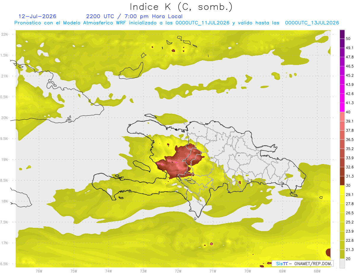356x275 pixels.
Task: Click colorbar value 22.6
Action: tap(350, 241)
